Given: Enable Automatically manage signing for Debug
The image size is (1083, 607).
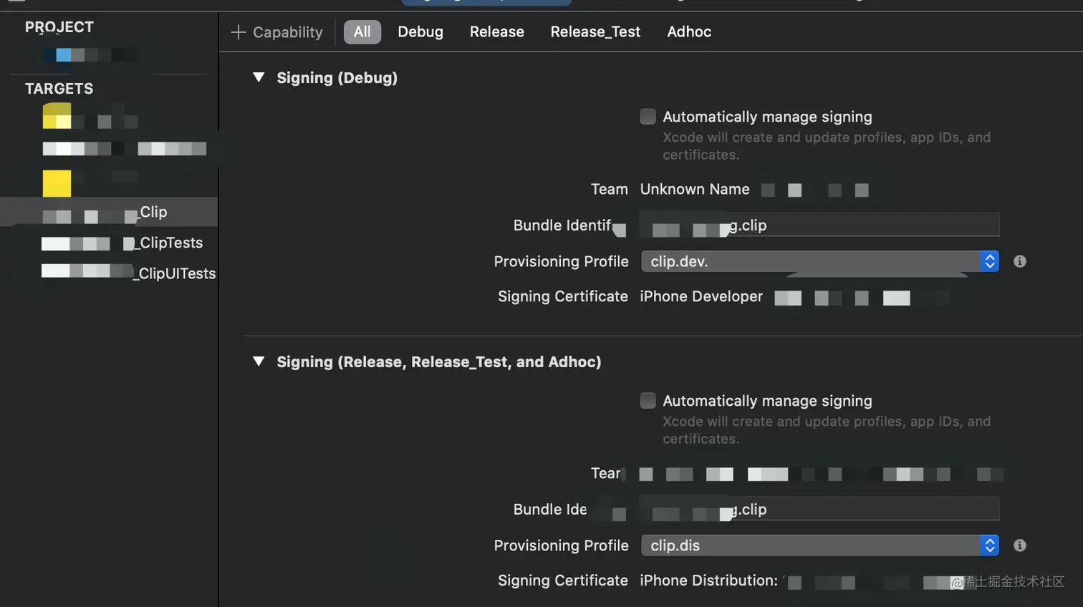Looking at the screenshot, I should tap(648, 117).
